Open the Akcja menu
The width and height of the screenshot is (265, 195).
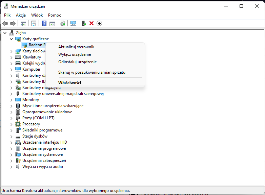[x=21, y=15]
